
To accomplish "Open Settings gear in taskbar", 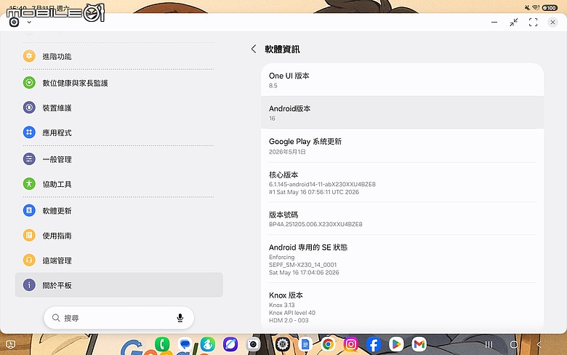I will (283, 344).
